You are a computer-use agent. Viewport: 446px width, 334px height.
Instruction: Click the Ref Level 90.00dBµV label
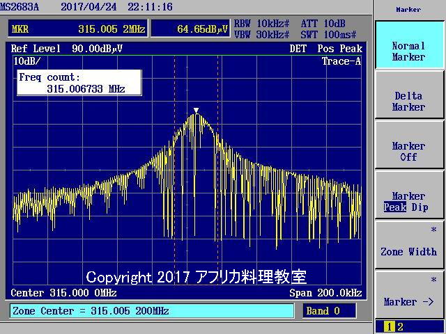pos(67,49)
